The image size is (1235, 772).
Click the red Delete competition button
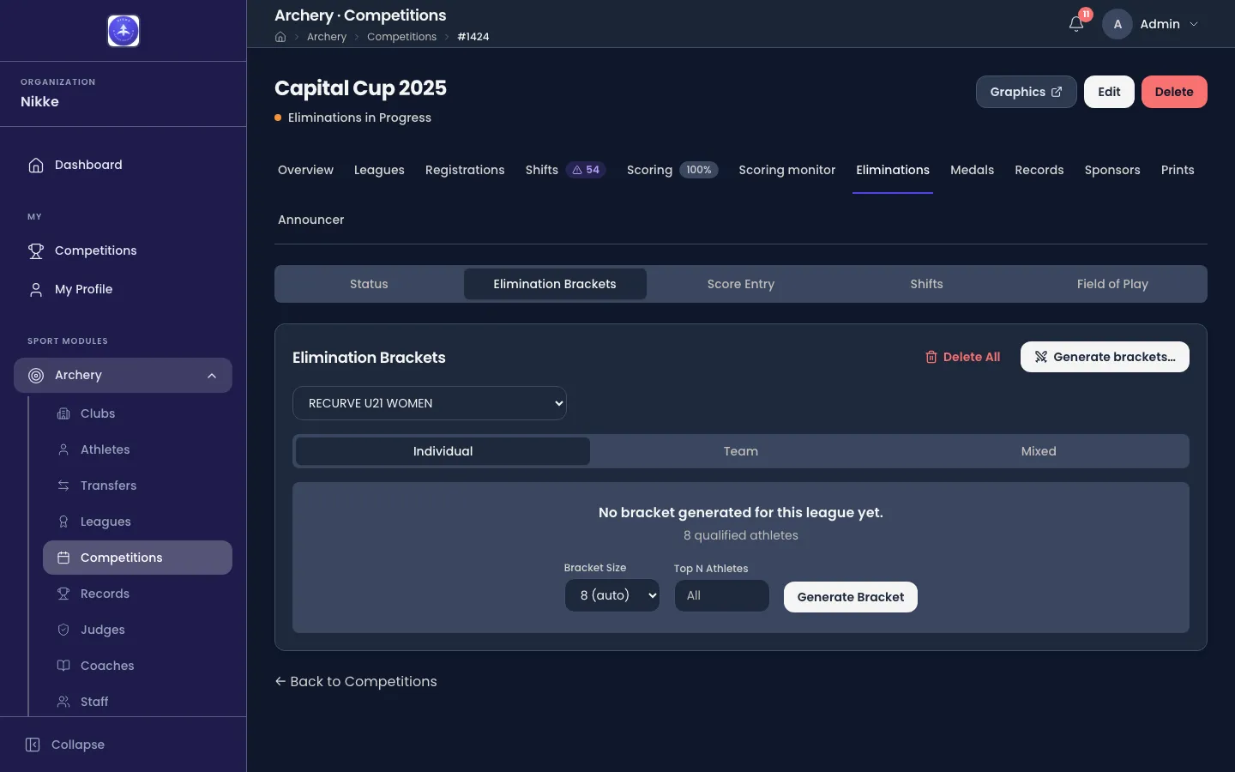coord(1174,92)
